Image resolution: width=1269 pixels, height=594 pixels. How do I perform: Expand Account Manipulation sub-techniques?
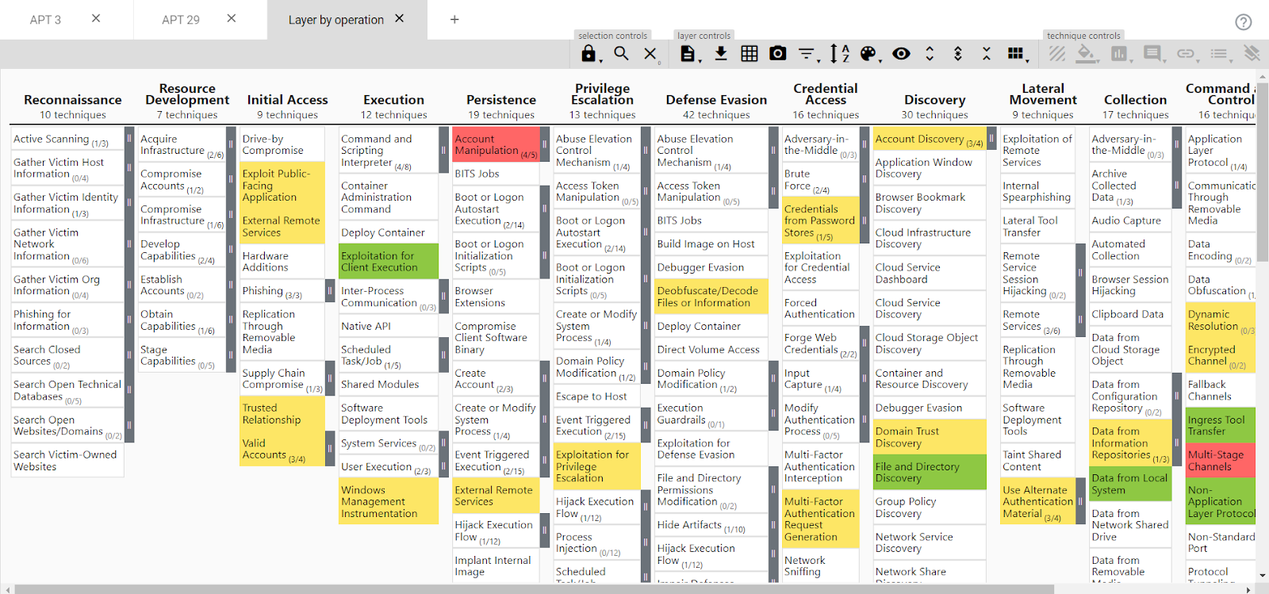(545, 144)
